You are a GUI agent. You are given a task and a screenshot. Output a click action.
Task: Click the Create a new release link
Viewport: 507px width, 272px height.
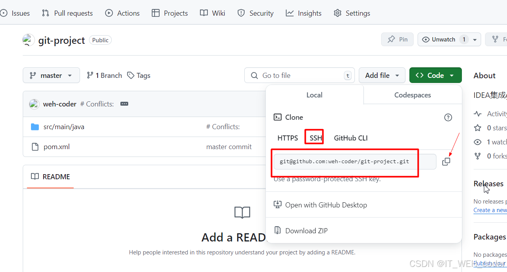490,210
